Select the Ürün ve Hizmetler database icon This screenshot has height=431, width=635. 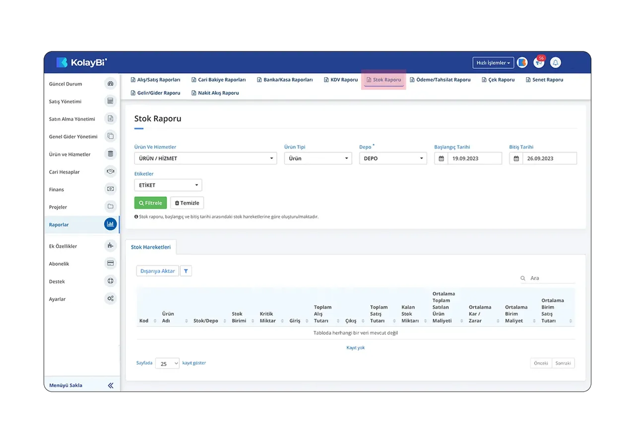pyautogui.click(x=110, y=154)
